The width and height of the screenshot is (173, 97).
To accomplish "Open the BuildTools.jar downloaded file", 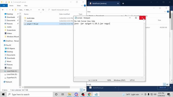I will click(x=98, y=88).
